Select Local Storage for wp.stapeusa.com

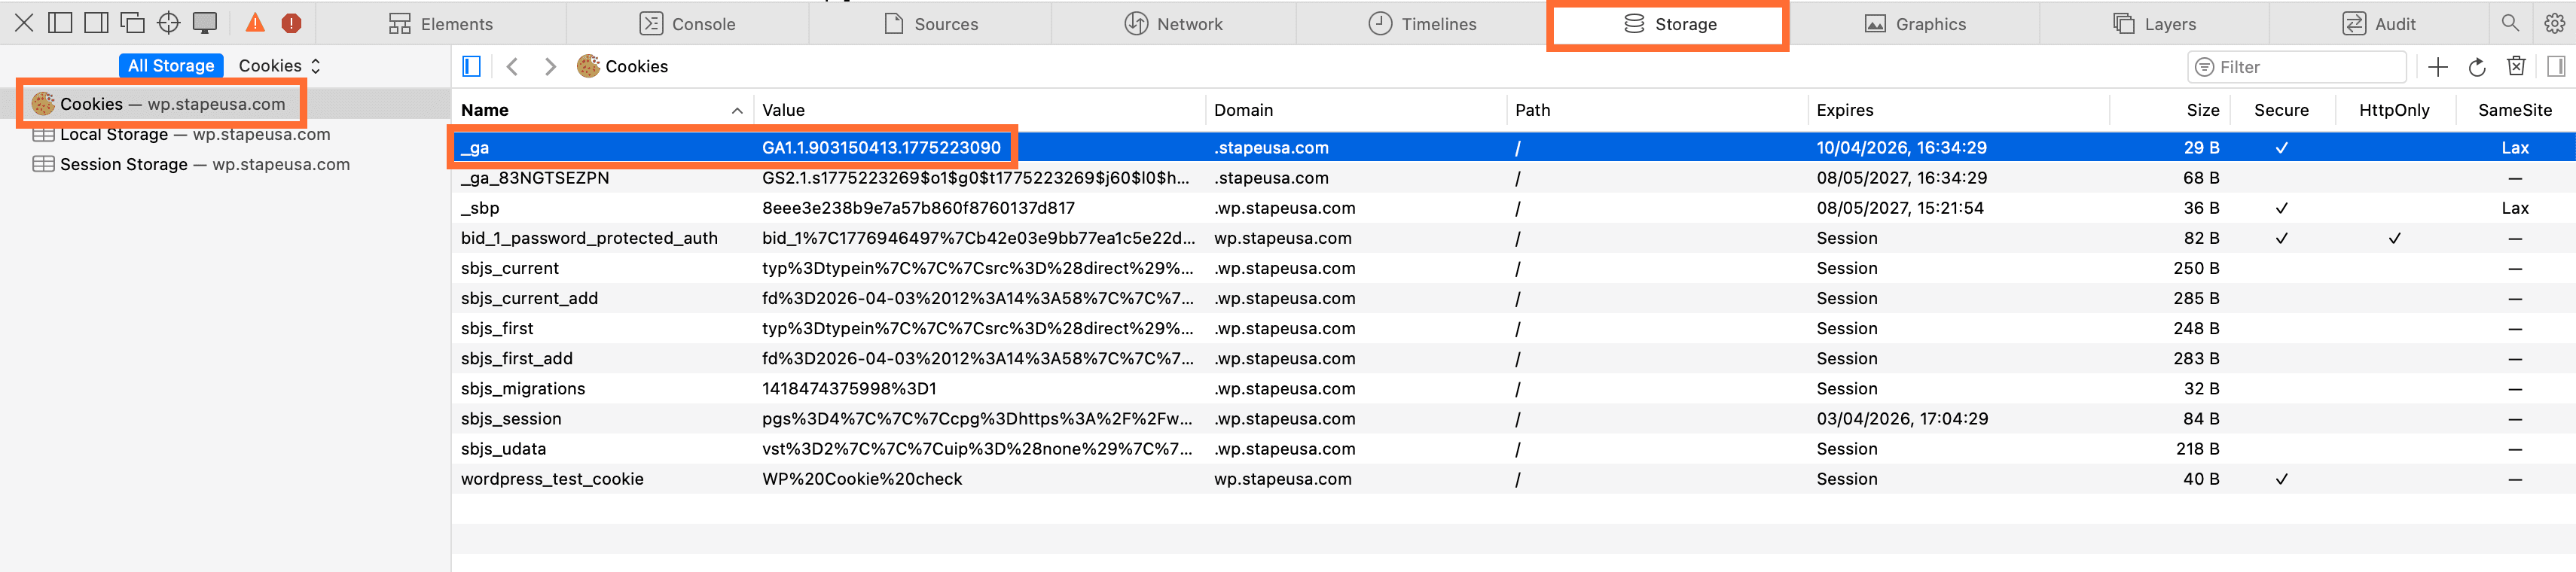(x=194, y=134)
